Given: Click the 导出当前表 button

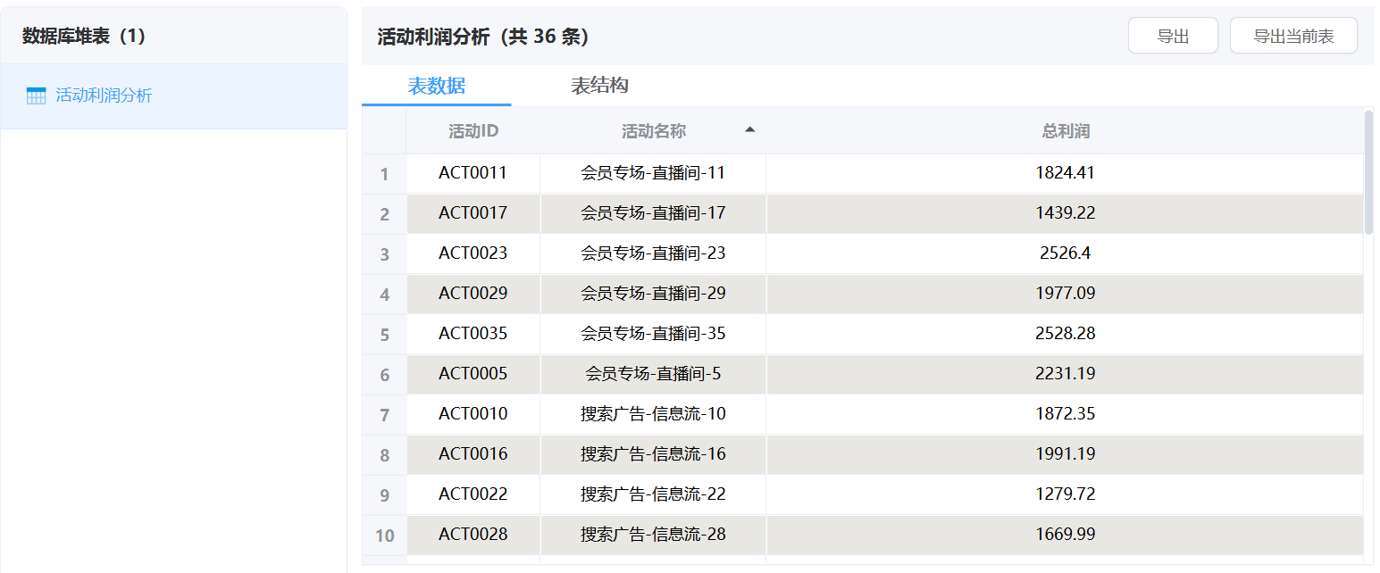Looking at the screenshot, I should tap(1293, 36).
